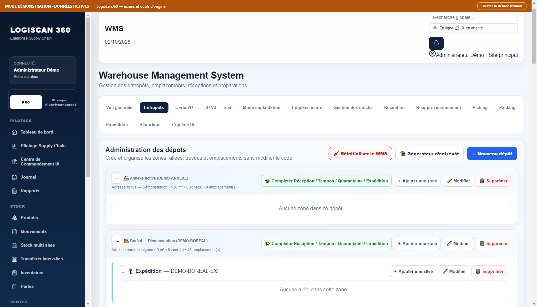
Task: Open Centre de Commandement IA icon
Action: click(14, 162)
